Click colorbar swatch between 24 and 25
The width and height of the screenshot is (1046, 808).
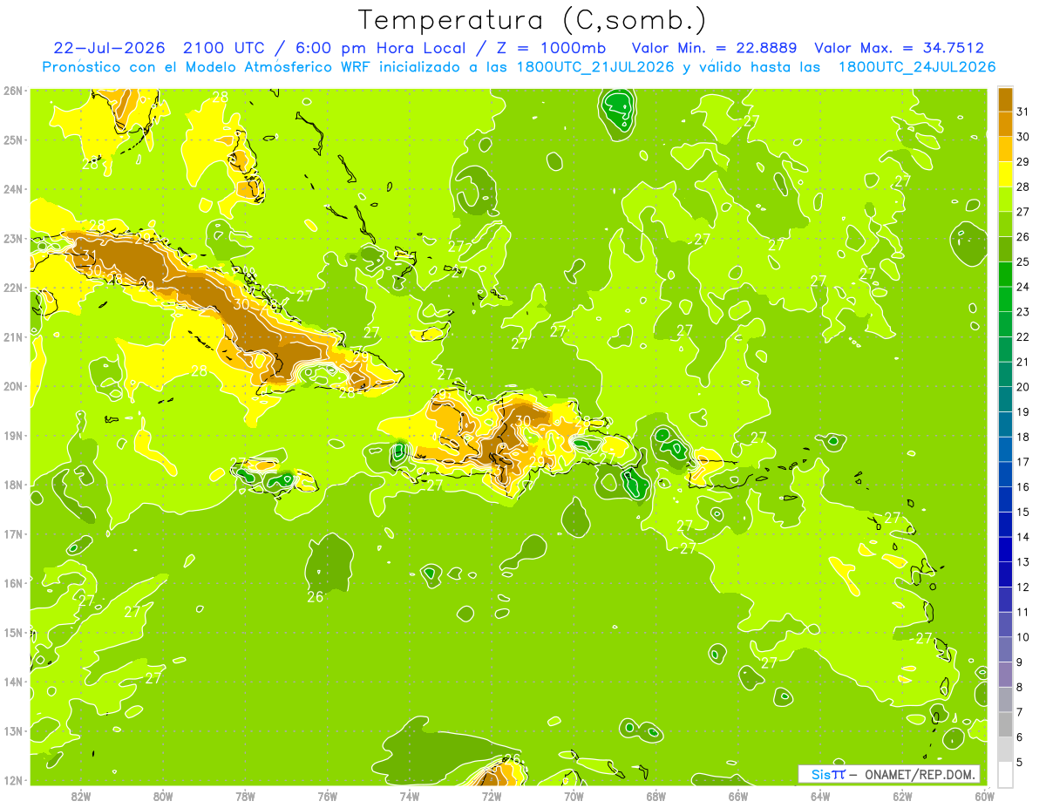pyautogui.click(x=1006, y=274)
